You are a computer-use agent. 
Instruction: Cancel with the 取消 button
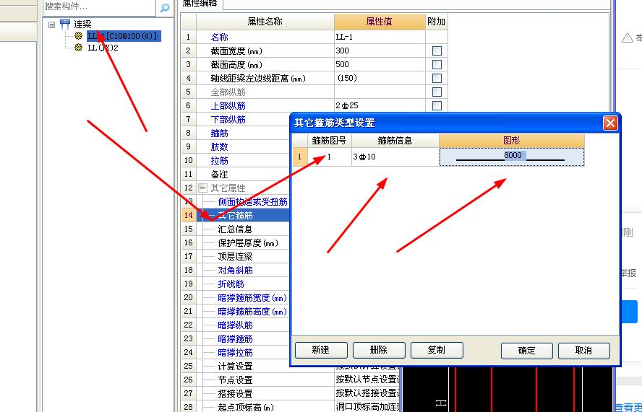[584, 351]
